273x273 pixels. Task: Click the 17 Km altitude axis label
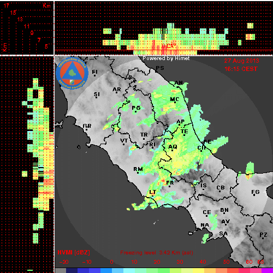(6, 5)
